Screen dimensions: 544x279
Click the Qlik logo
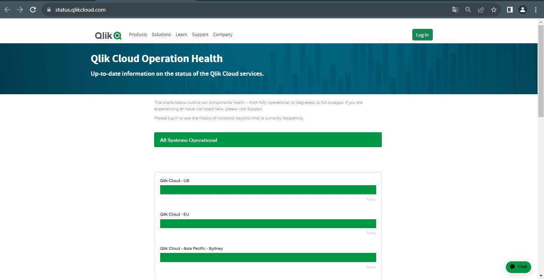pos(108,35)
